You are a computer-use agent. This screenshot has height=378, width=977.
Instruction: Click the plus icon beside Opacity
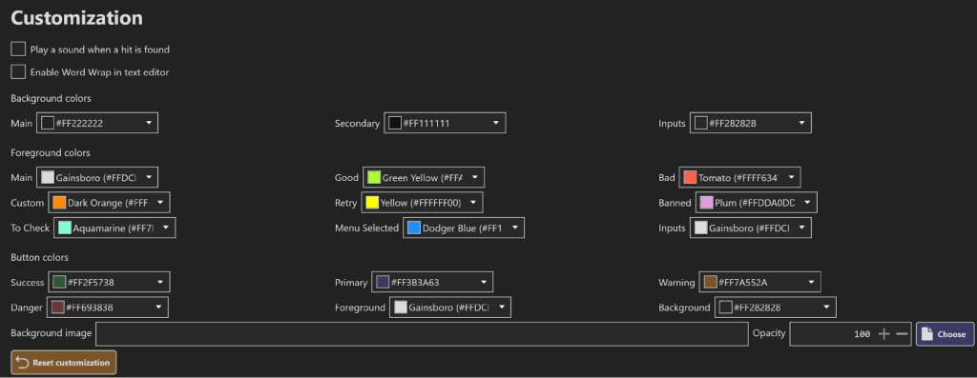pyautogui.click(x=883, y=334)
